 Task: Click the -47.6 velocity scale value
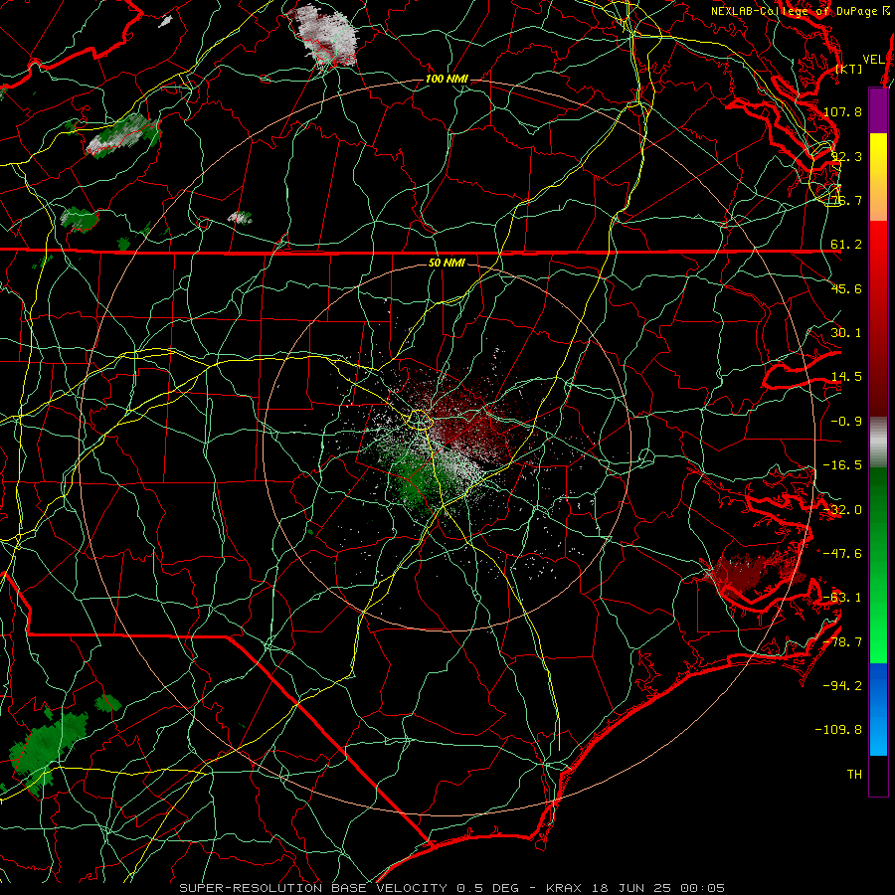842,554
